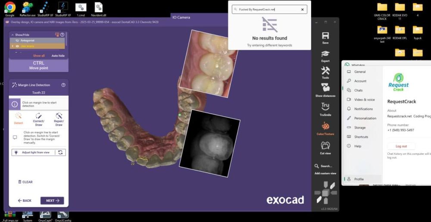
Task: Click the Log out button
Action: (x=401, y=146)
